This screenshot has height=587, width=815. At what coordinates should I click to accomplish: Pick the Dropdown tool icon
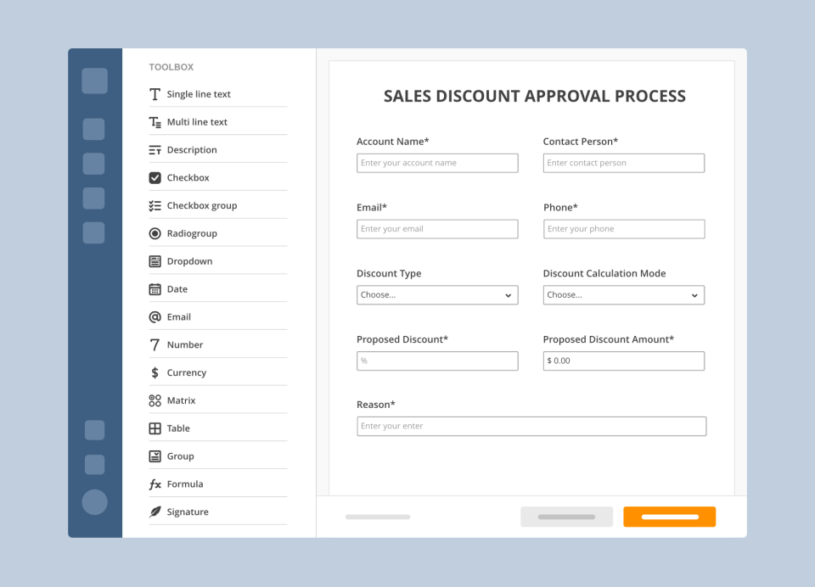pyautogui.click(x=155, y=261)
